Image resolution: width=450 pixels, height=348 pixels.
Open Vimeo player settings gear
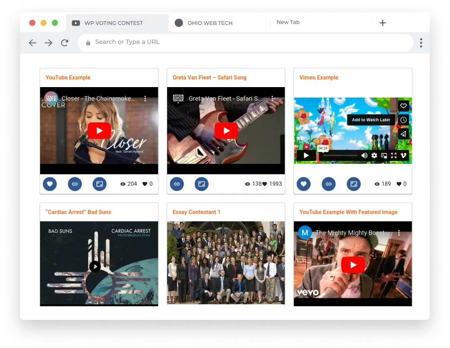(x=374, y=155)
